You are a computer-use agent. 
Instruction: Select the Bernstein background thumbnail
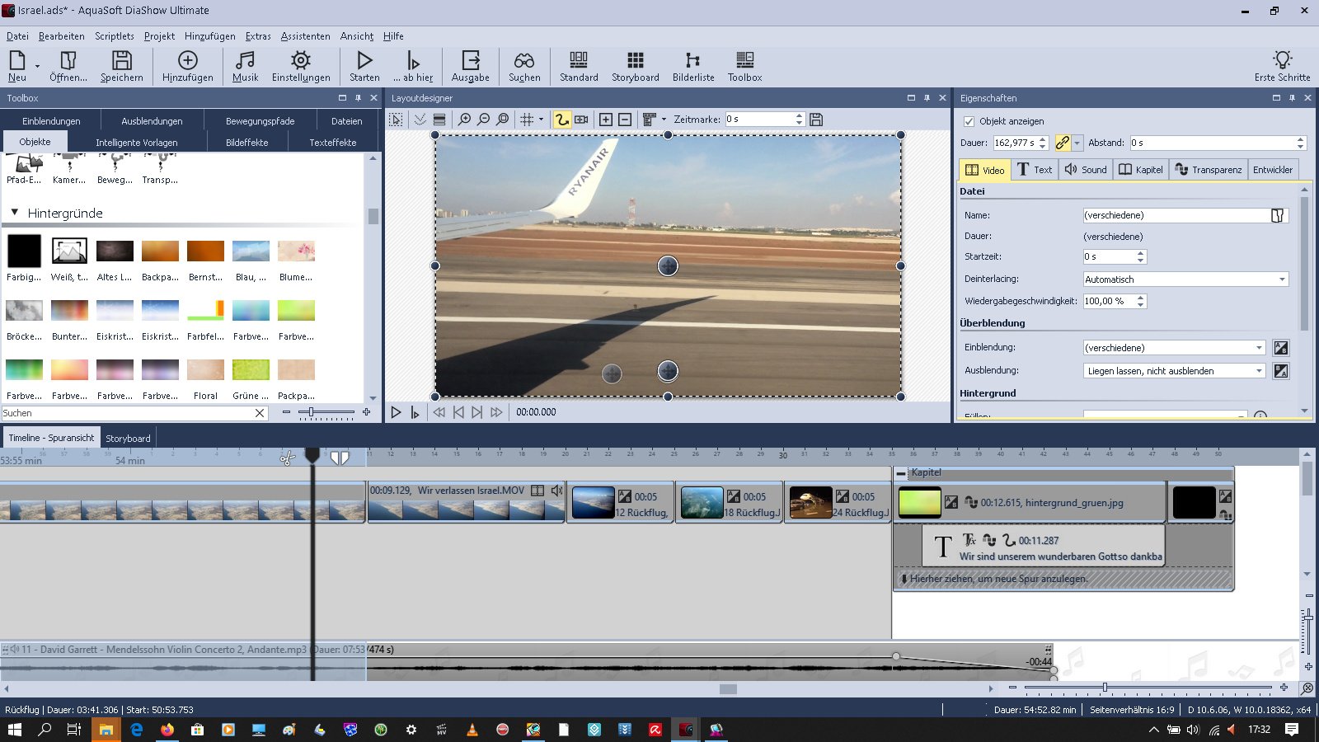pos(205,251)
